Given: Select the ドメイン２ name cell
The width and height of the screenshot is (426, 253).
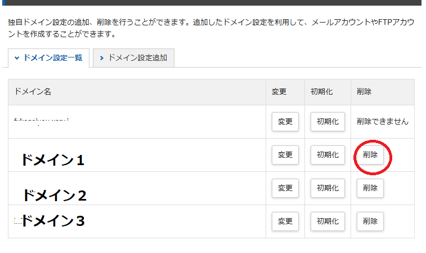Looking at the screenshot, I should pos(54,195).
